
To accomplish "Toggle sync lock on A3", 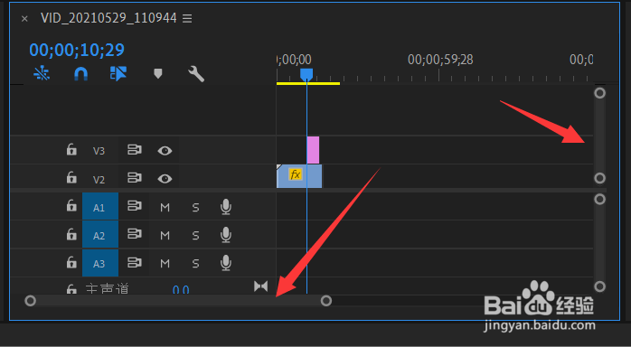I will click(x=135, y=262).
